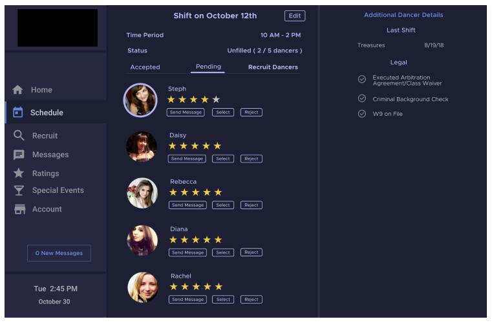
Task: Toggle W9 on File checkmark
Action: click(362, 114)
